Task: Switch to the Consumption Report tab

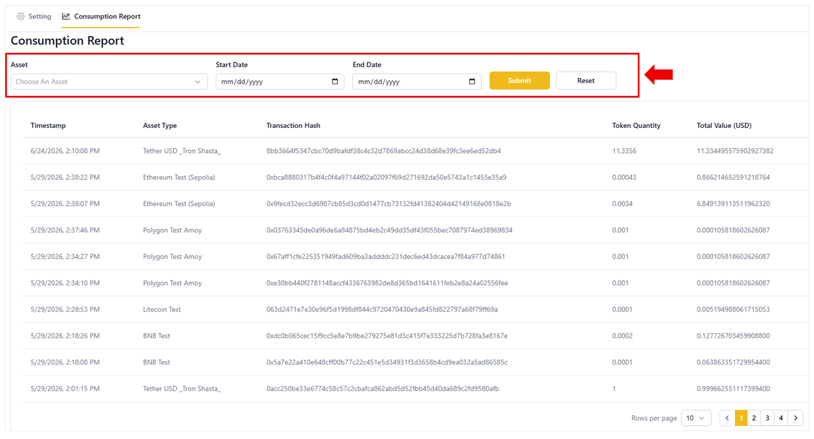Action: point(101,16)
